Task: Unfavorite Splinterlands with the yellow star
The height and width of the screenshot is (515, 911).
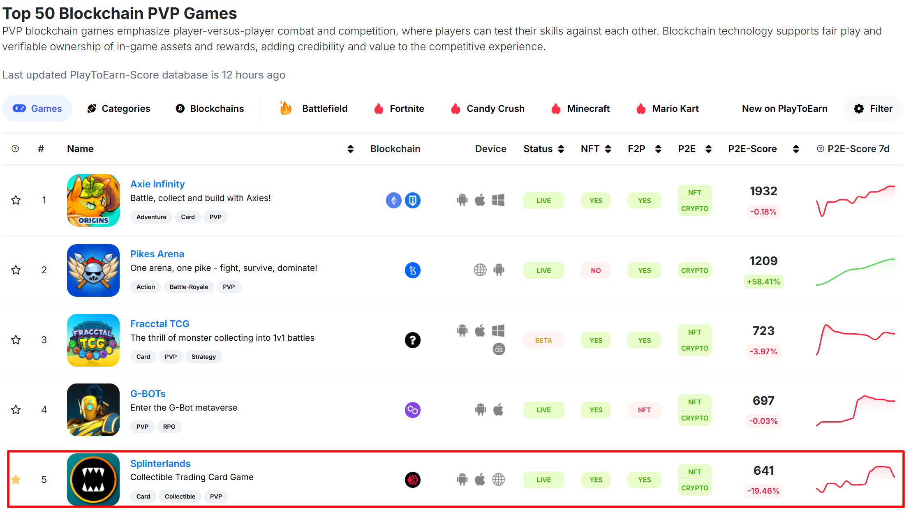Action: click(16, 480)
